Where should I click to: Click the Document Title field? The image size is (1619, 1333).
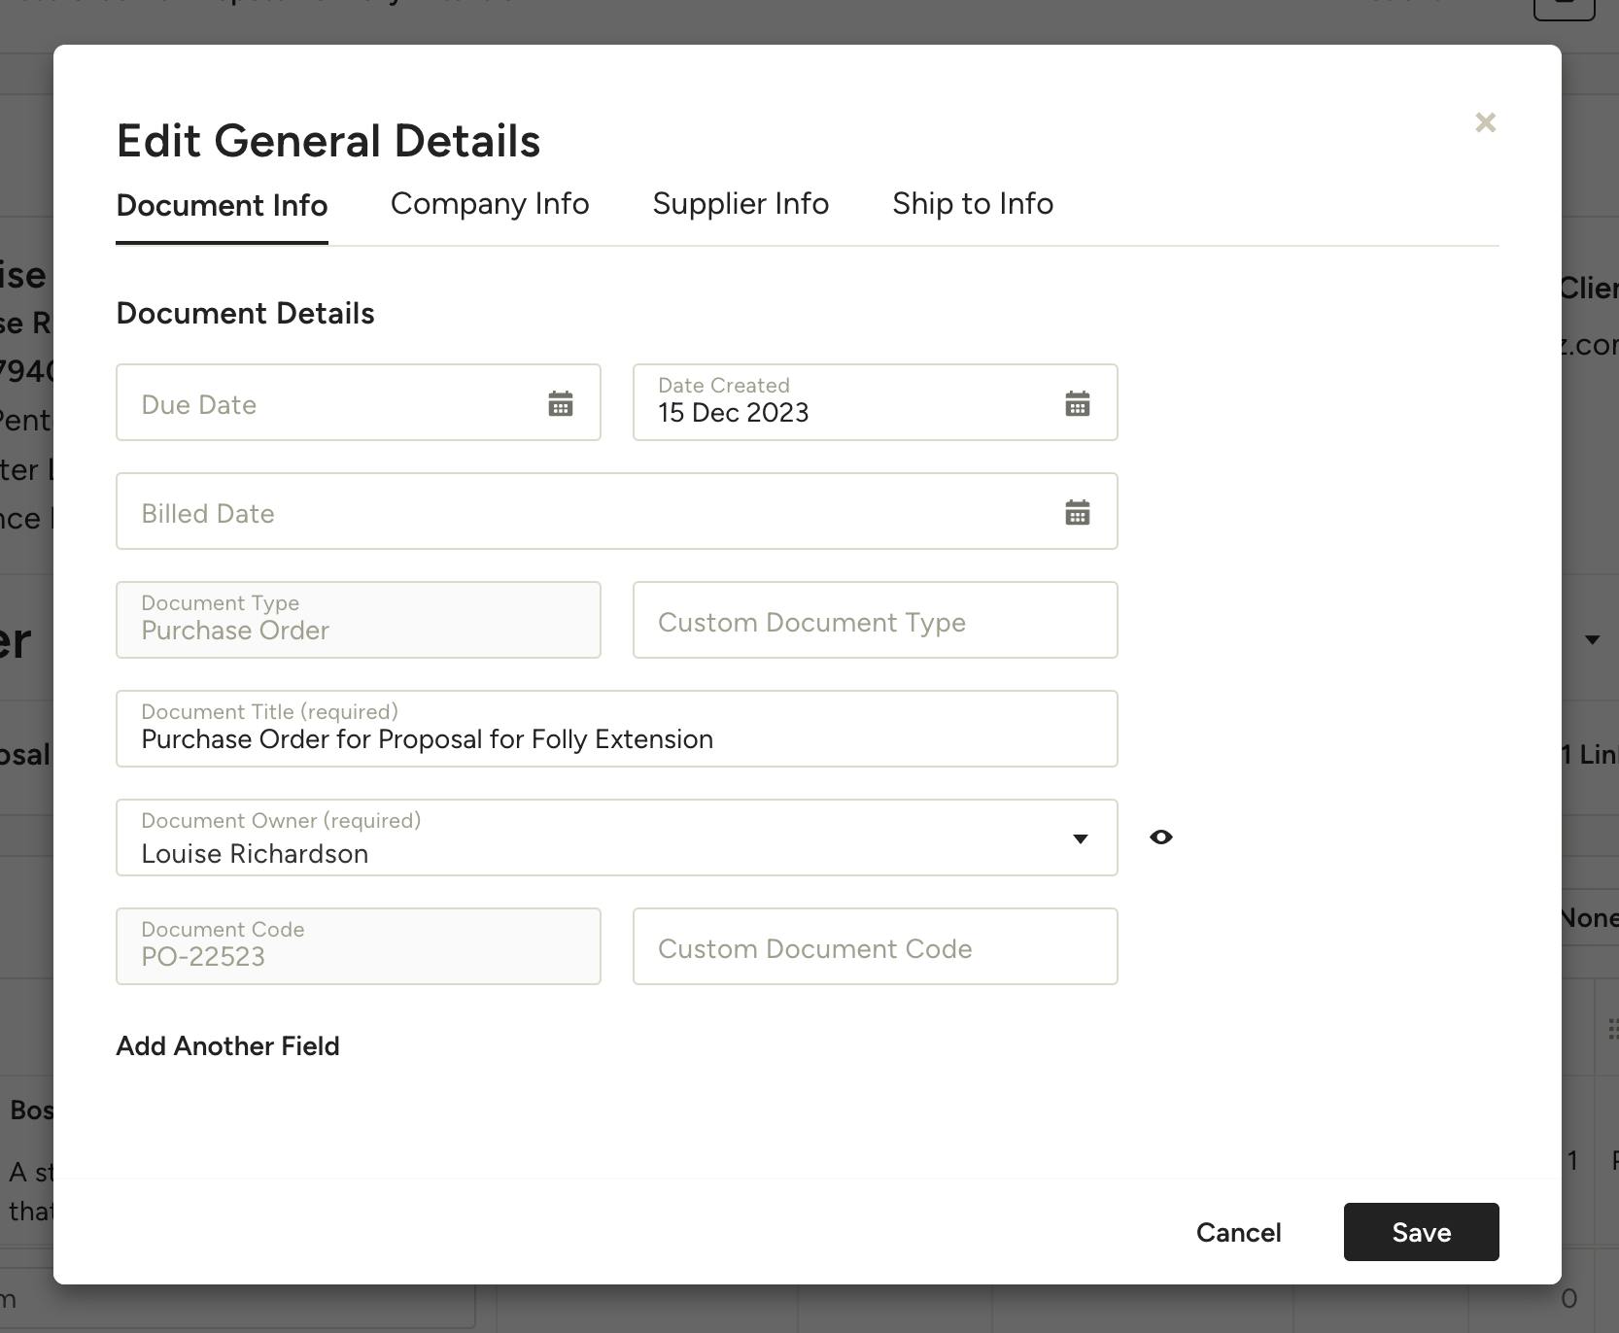tap(616, 729)
